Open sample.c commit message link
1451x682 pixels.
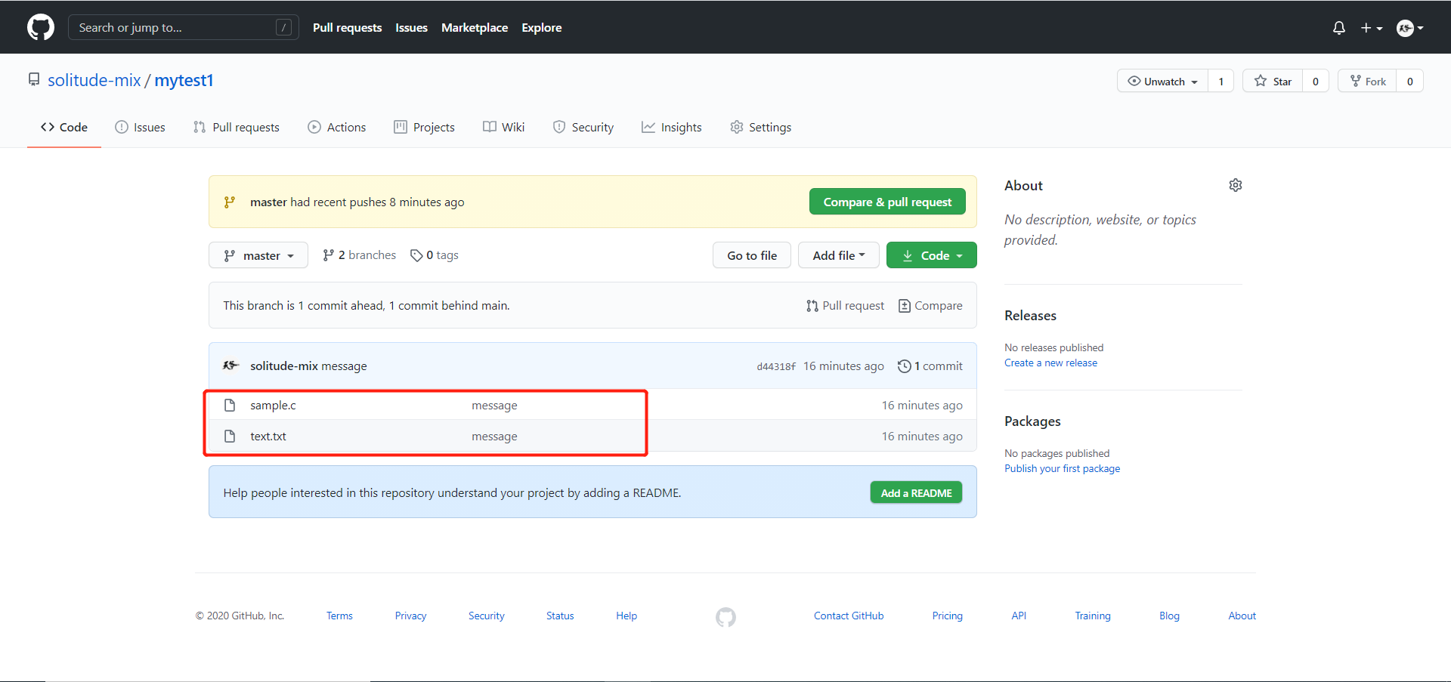494,405
